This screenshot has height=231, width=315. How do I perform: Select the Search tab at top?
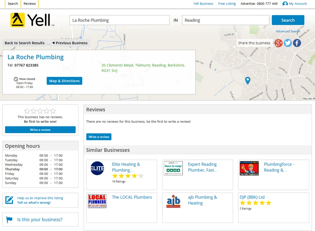[13, 4]
